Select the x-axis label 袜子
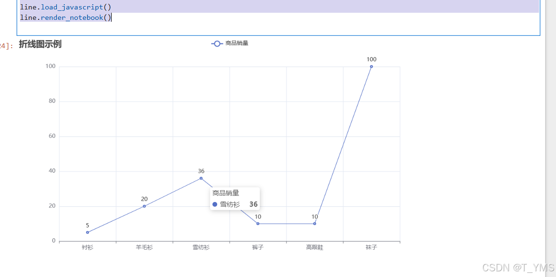This screenshot has width=556, height=277. [x=371, y=247]
